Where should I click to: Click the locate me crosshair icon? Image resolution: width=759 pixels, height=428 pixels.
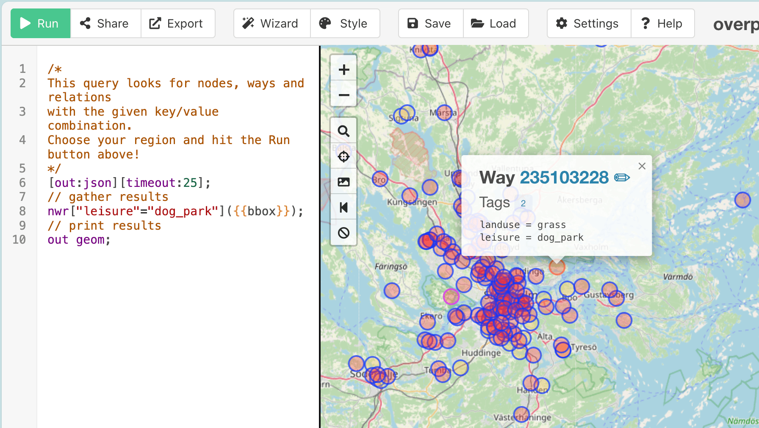[x=343, y=157]
